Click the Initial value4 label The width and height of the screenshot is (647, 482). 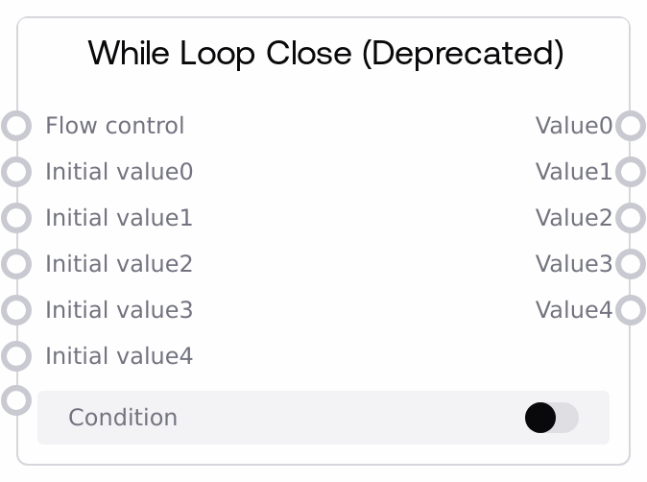click(x=119, y=356)
